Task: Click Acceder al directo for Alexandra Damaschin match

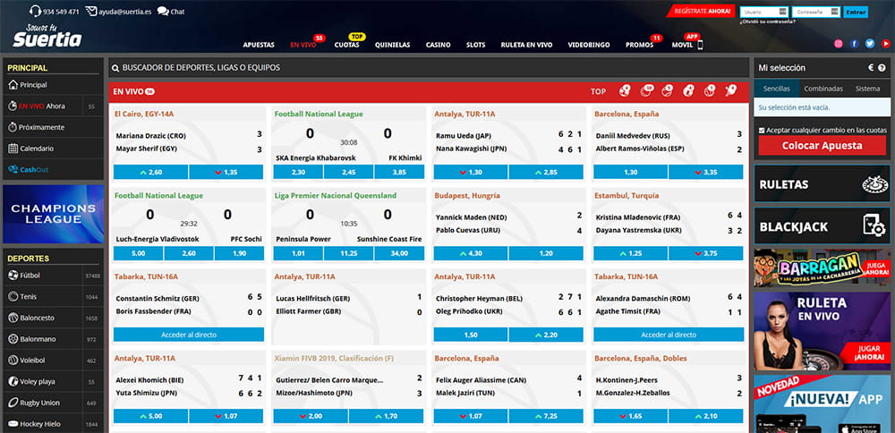Action: (x=669, y=335)
